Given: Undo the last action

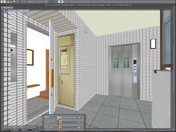Looking at the screenshot, I should pyautogui.click(x=20, y=2).
